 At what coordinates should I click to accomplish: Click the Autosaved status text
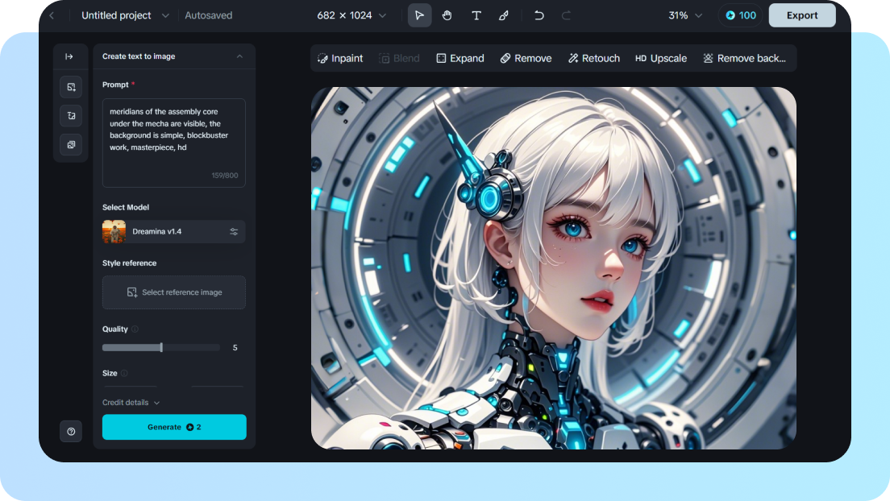pos(208,15)
